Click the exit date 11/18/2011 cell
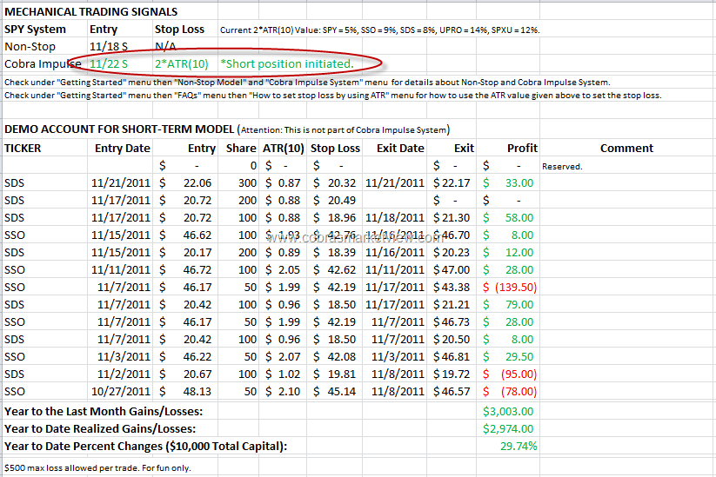716x477 pixels. click(x=394, y=217)
